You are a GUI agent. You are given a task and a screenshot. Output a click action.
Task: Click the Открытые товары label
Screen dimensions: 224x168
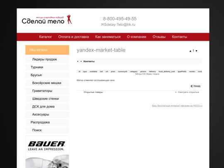93,92
